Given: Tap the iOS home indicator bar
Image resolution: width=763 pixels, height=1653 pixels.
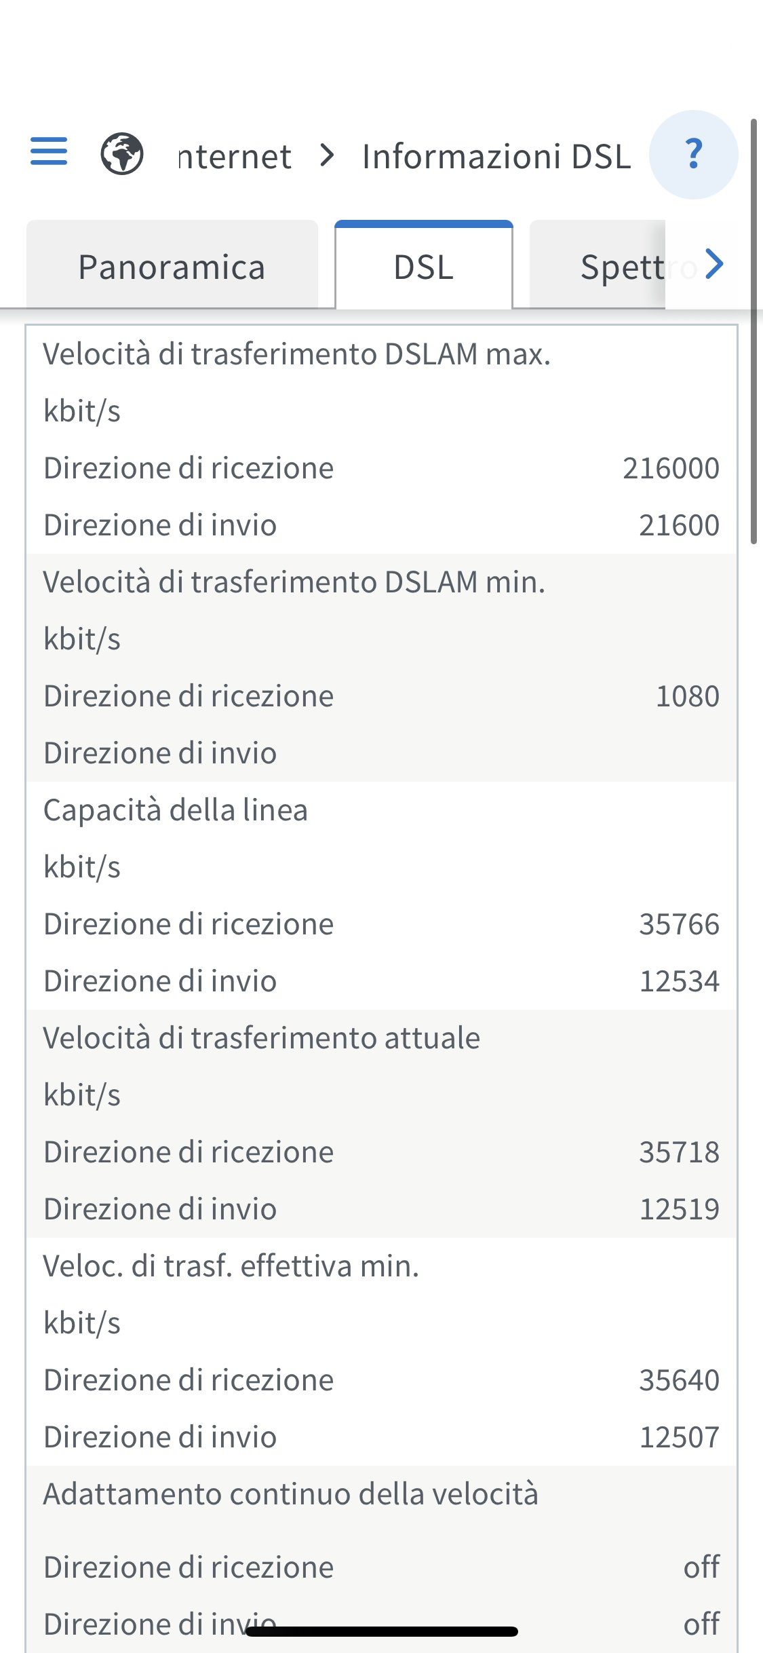Looking at the screenshot, I should coord(381,1631).
